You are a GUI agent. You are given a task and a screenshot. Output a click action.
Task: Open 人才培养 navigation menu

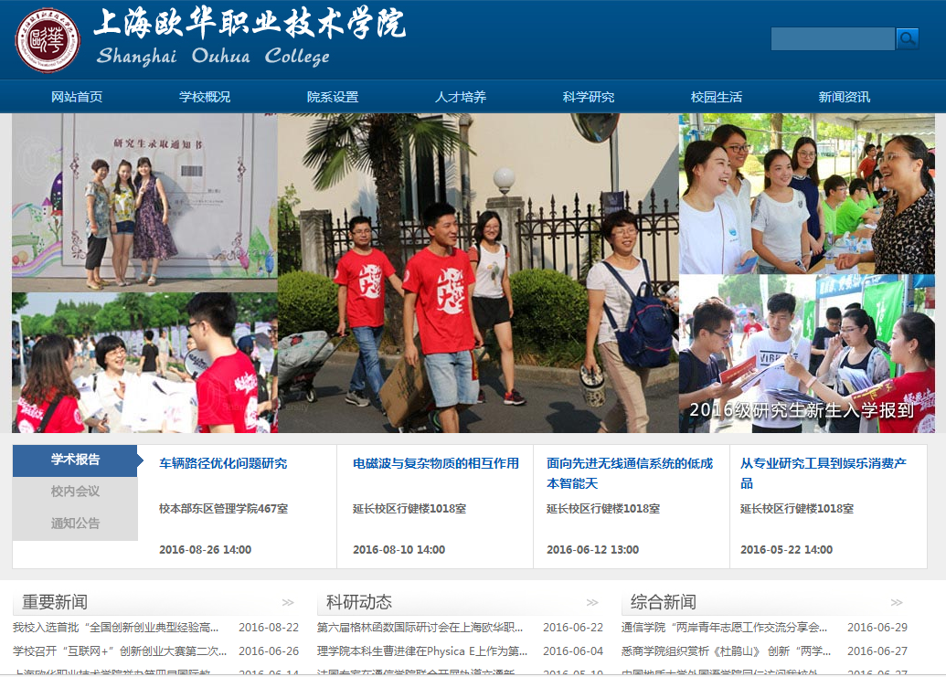pyautogui.click(x=461, y=97)
